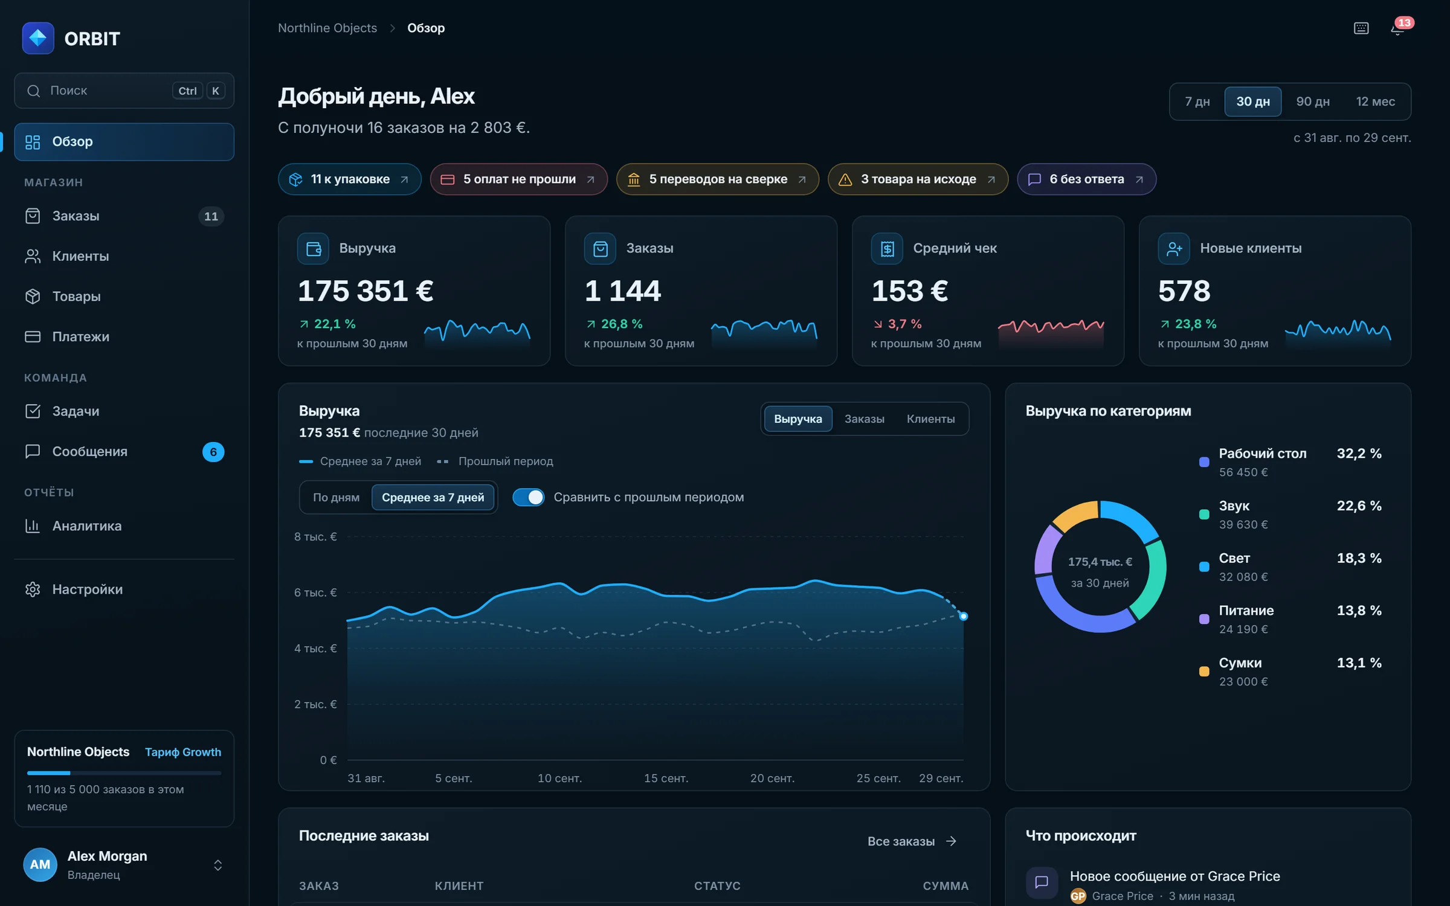The height and width of the screenshot is (906, 1450).
Task: Open Задачи in the sidebar
Action: coord(124,411)
